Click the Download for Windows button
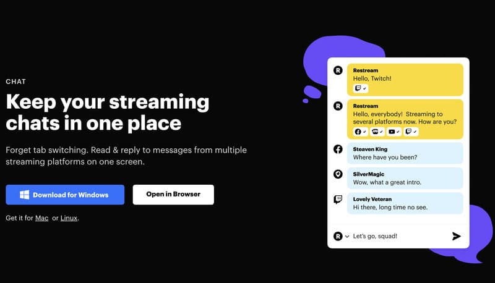The width and height of the screenshot is (495, 283). point(65,195)
